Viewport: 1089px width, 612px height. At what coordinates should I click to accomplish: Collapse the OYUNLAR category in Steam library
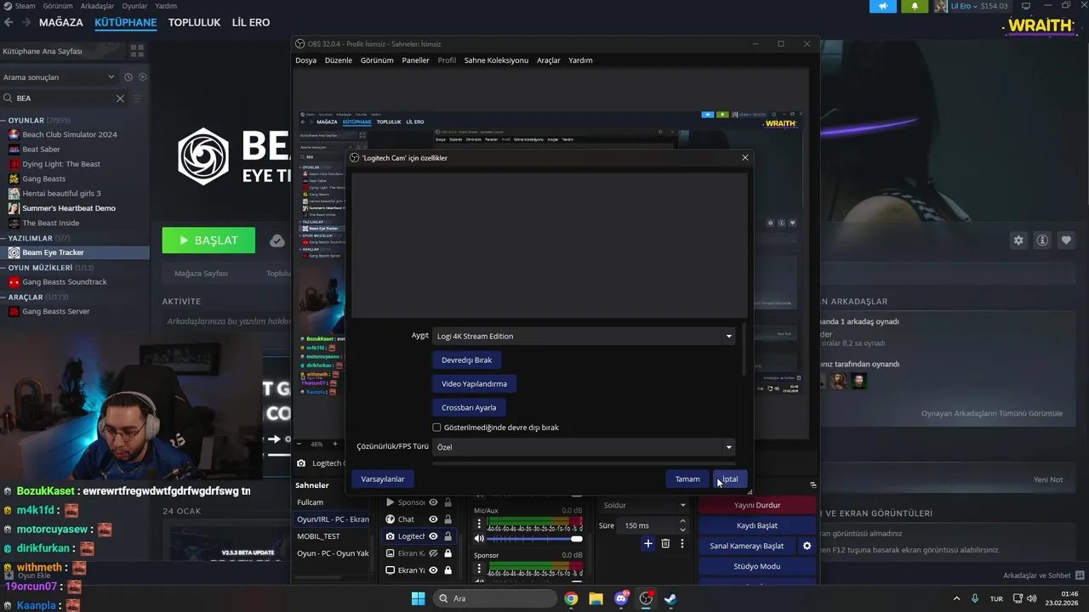(x=4, y=121)
